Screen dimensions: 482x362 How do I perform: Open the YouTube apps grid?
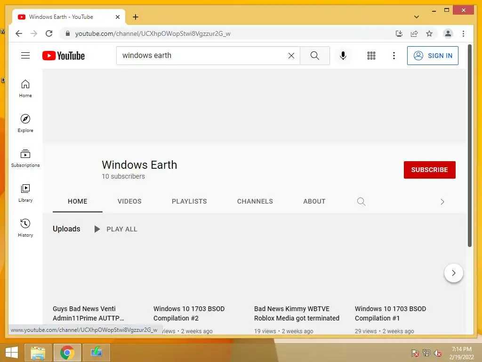371,56
